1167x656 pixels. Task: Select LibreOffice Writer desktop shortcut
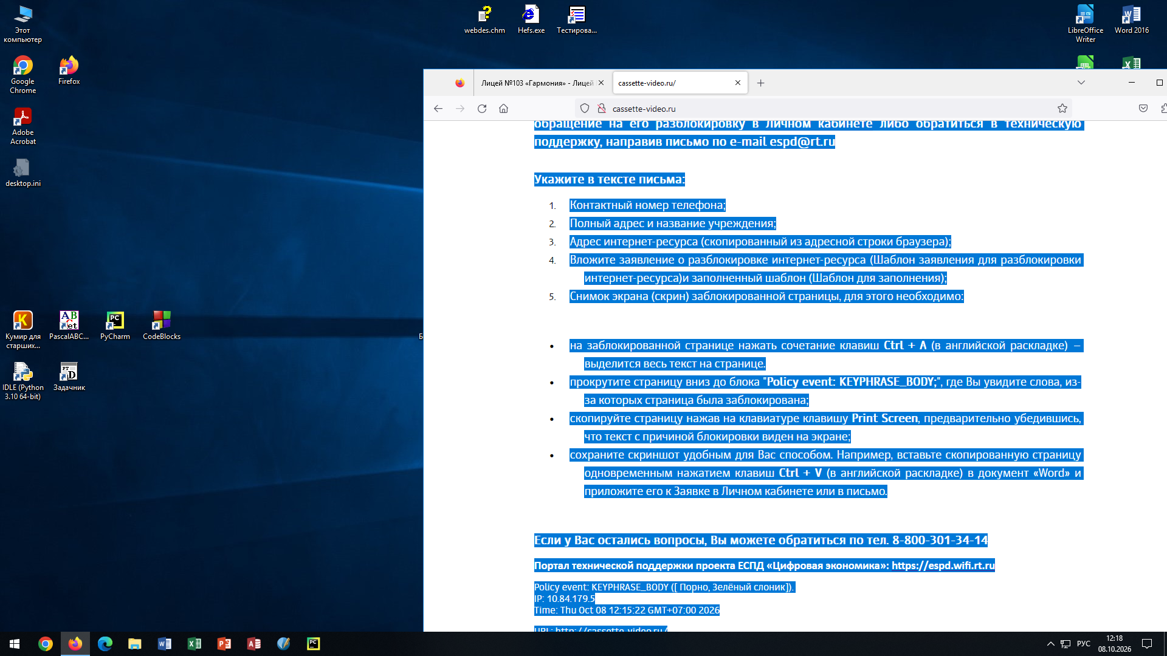click(1086, 24)
